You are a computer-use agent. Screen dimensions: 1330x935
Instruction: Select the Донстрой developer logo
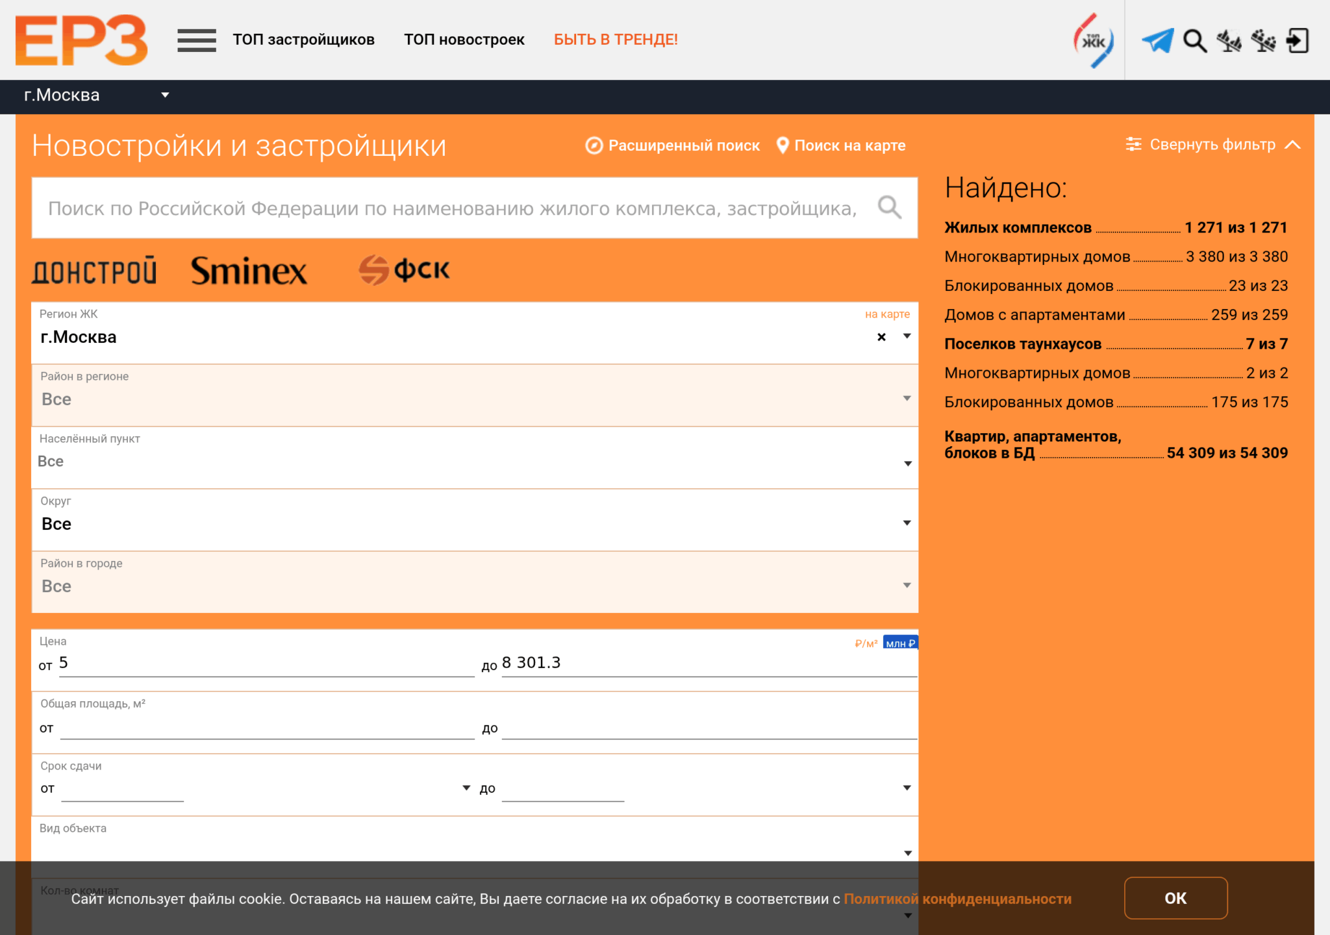[94, 271]
